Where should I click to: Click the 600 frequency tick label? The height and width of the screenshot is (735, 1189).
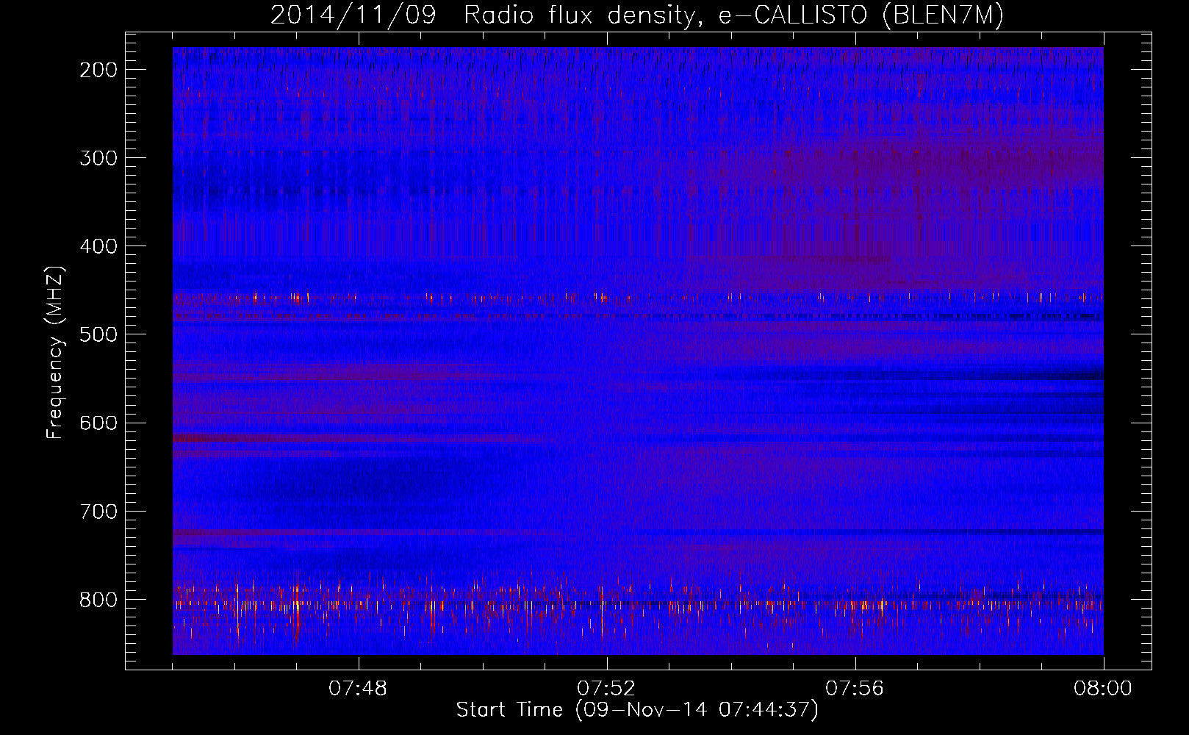tap(98, 423)
